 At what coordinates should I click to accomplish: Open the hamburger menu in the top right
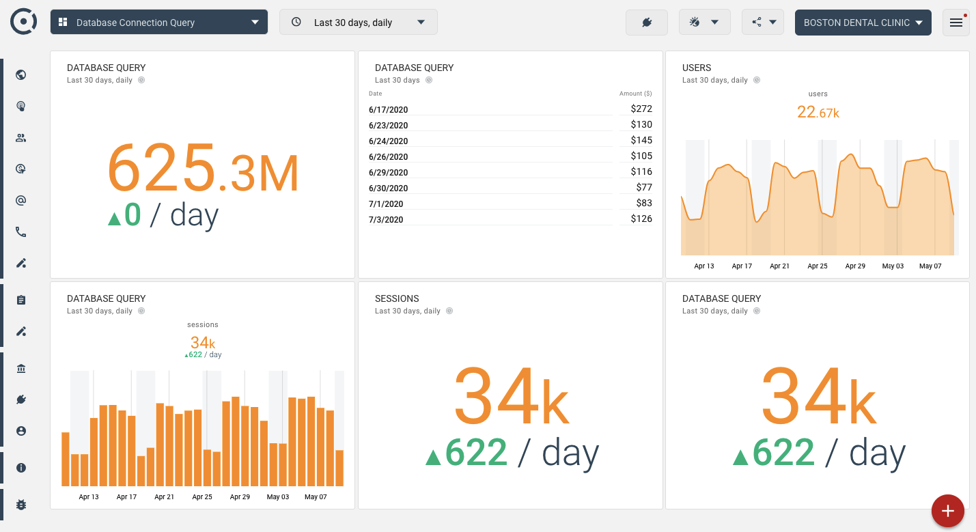[956, 23]
